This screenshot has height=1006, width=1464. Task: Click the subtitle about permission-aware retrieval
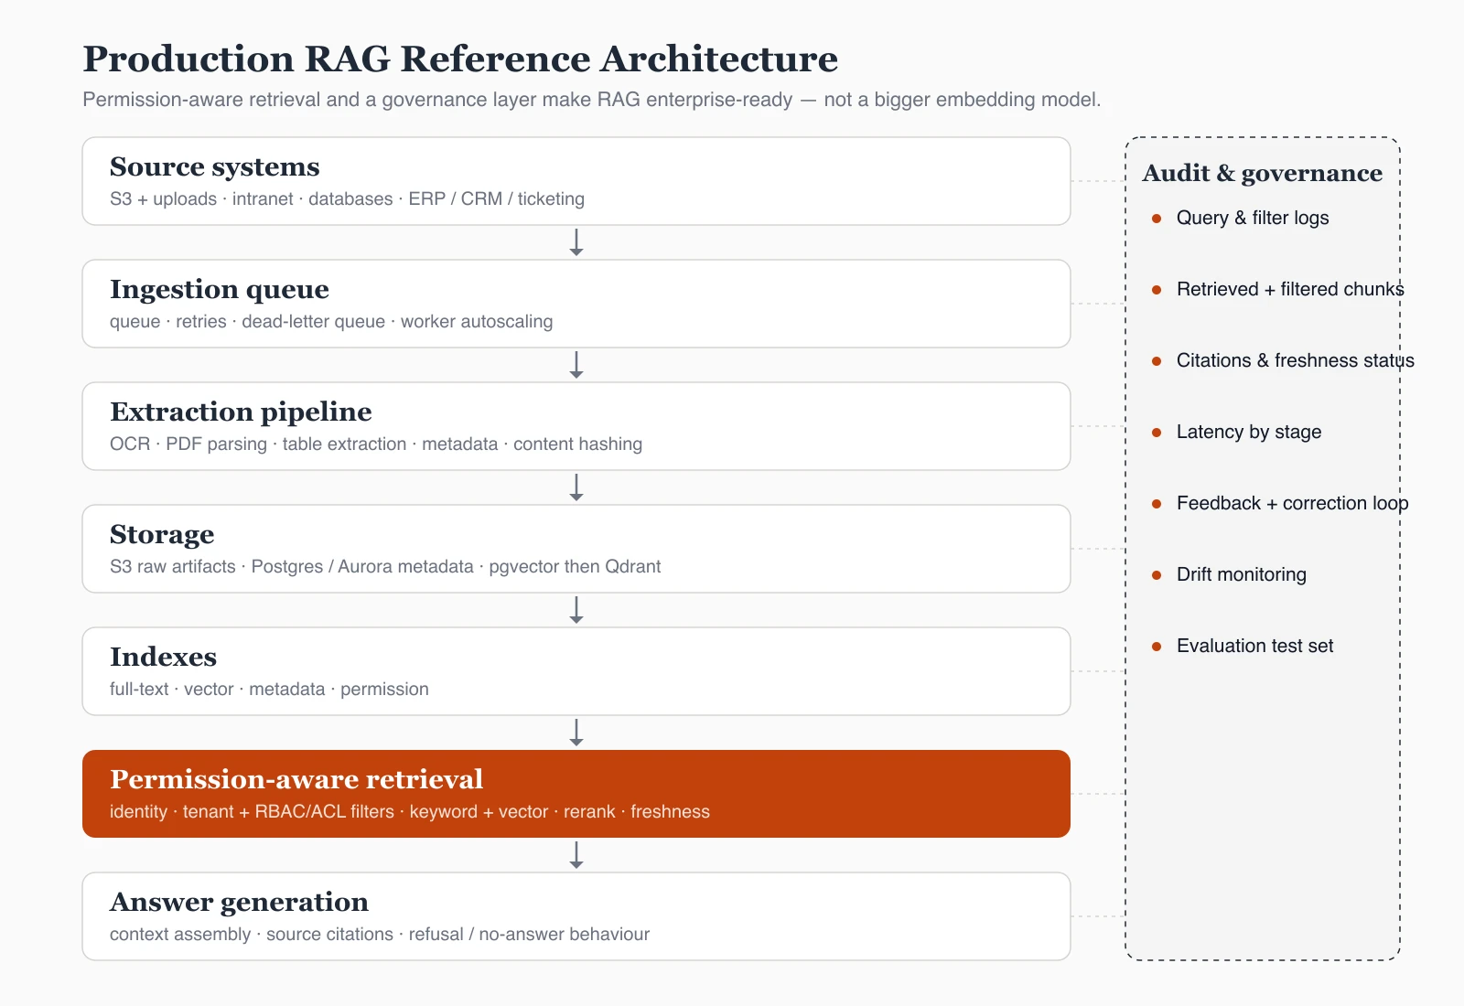click(x=592, y=100)
